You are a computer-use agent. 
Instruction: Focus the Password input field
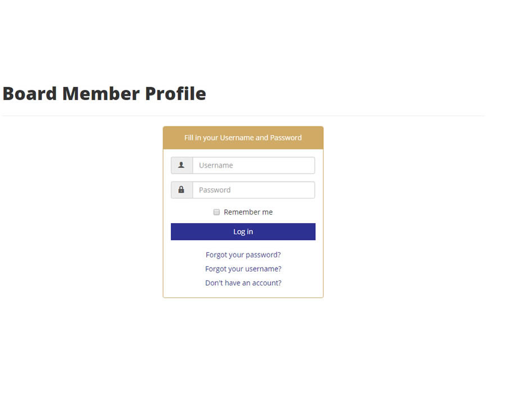tap(253, 189)
